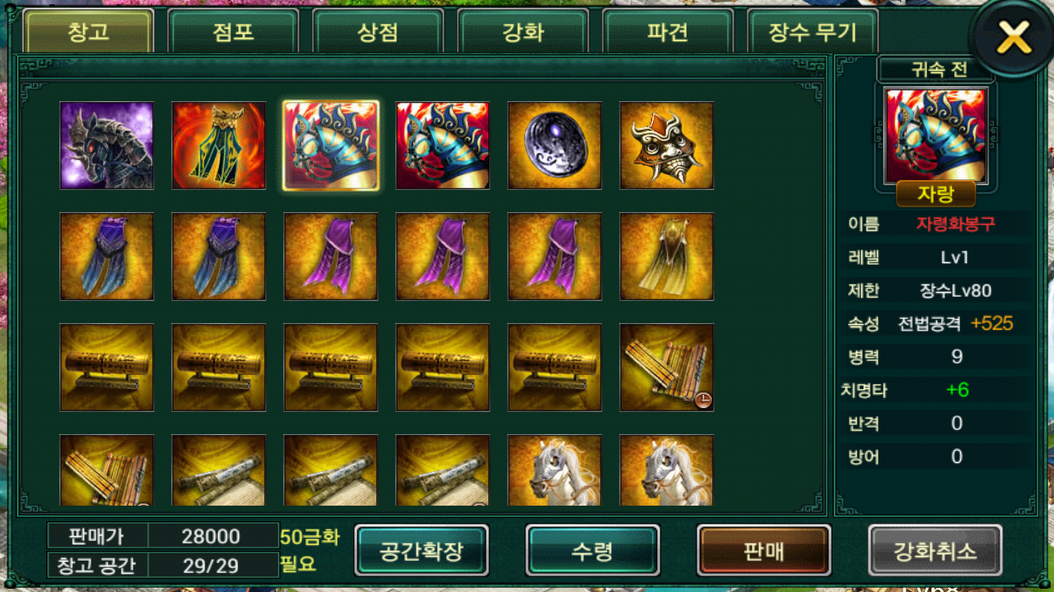Select the pale golden cloak item
1054x592 pixels.
[667, 257]
